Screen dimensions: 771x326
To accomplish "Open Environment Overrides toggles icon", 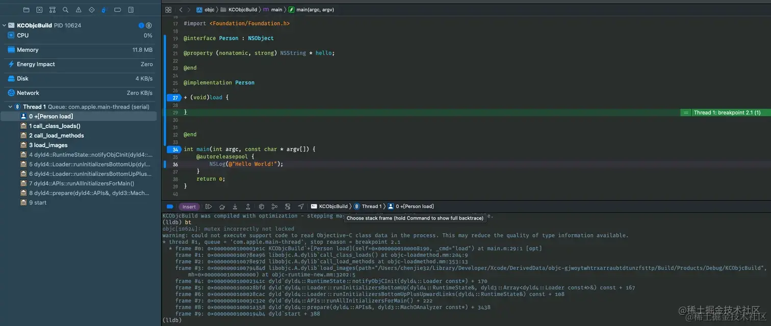I will pyautogui.click(x=288, y=206).
